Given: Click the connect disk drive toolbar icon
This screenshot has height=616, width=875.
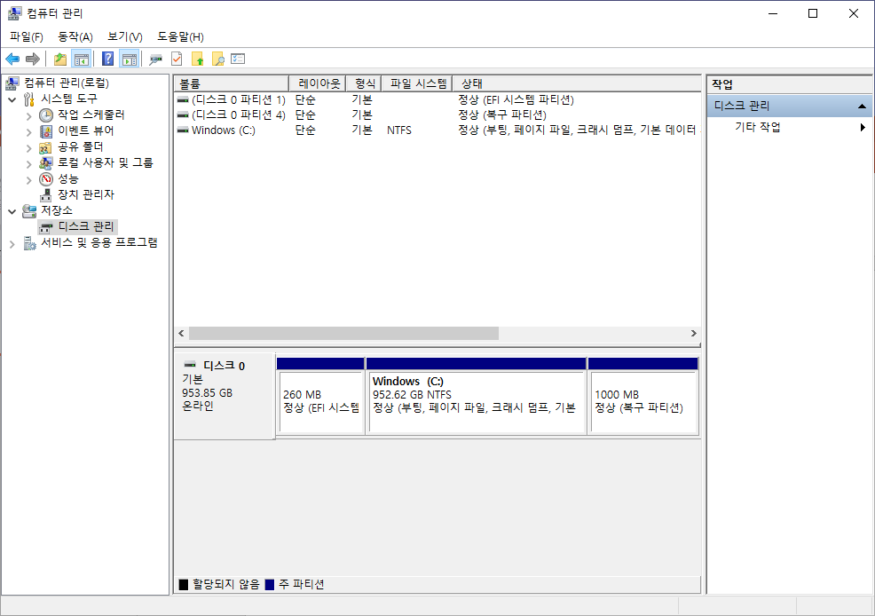Looking at the screenshot, I should [155, 59].
